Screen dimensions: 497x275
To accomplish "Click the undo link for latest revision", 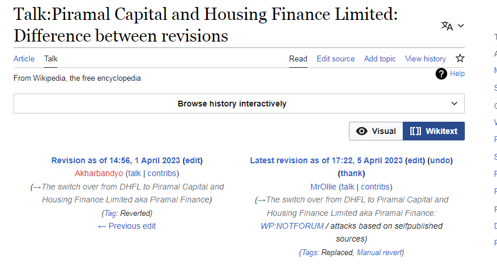I will coord(441,160).
